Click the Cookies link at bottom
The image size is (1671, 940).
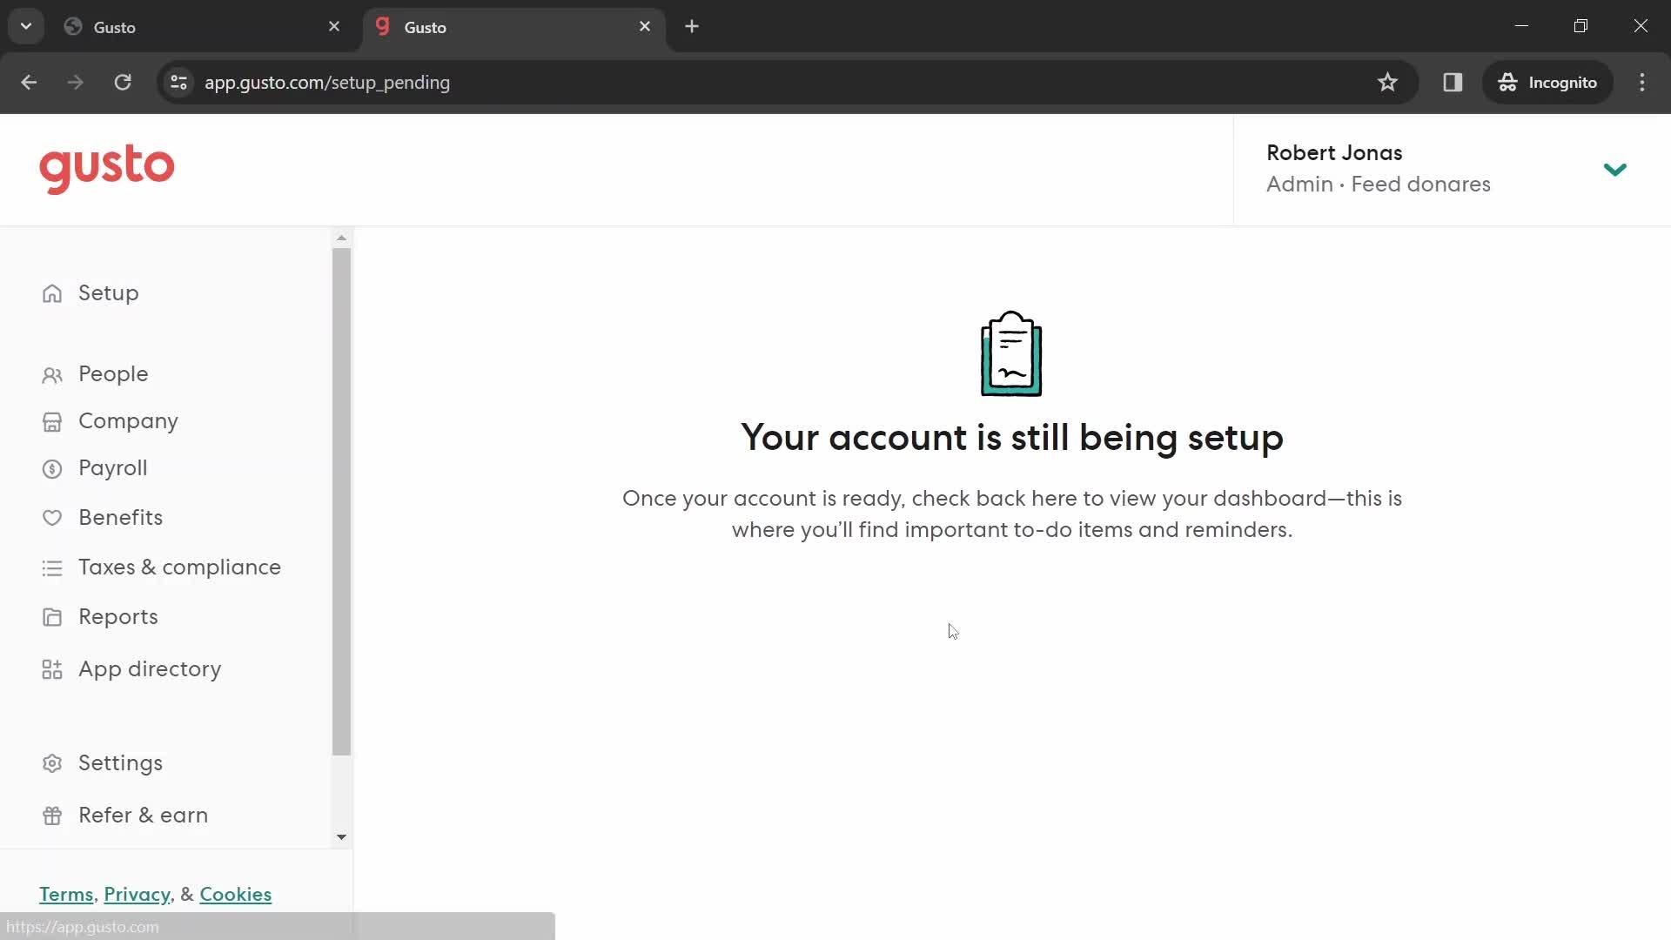(x=235, y=894)
